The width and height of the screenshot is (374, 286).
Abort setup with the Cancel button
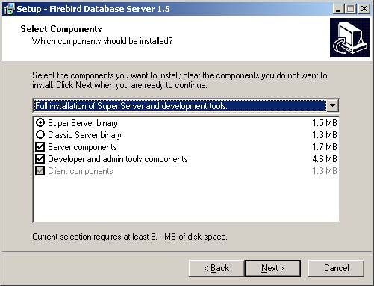coord(336,268)
